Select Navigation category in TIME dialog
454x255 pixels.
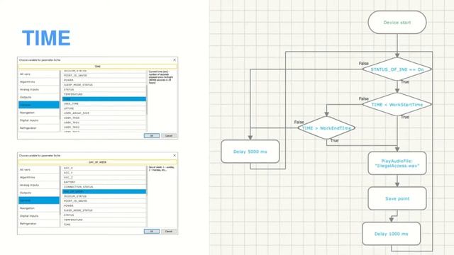[39, 113]
